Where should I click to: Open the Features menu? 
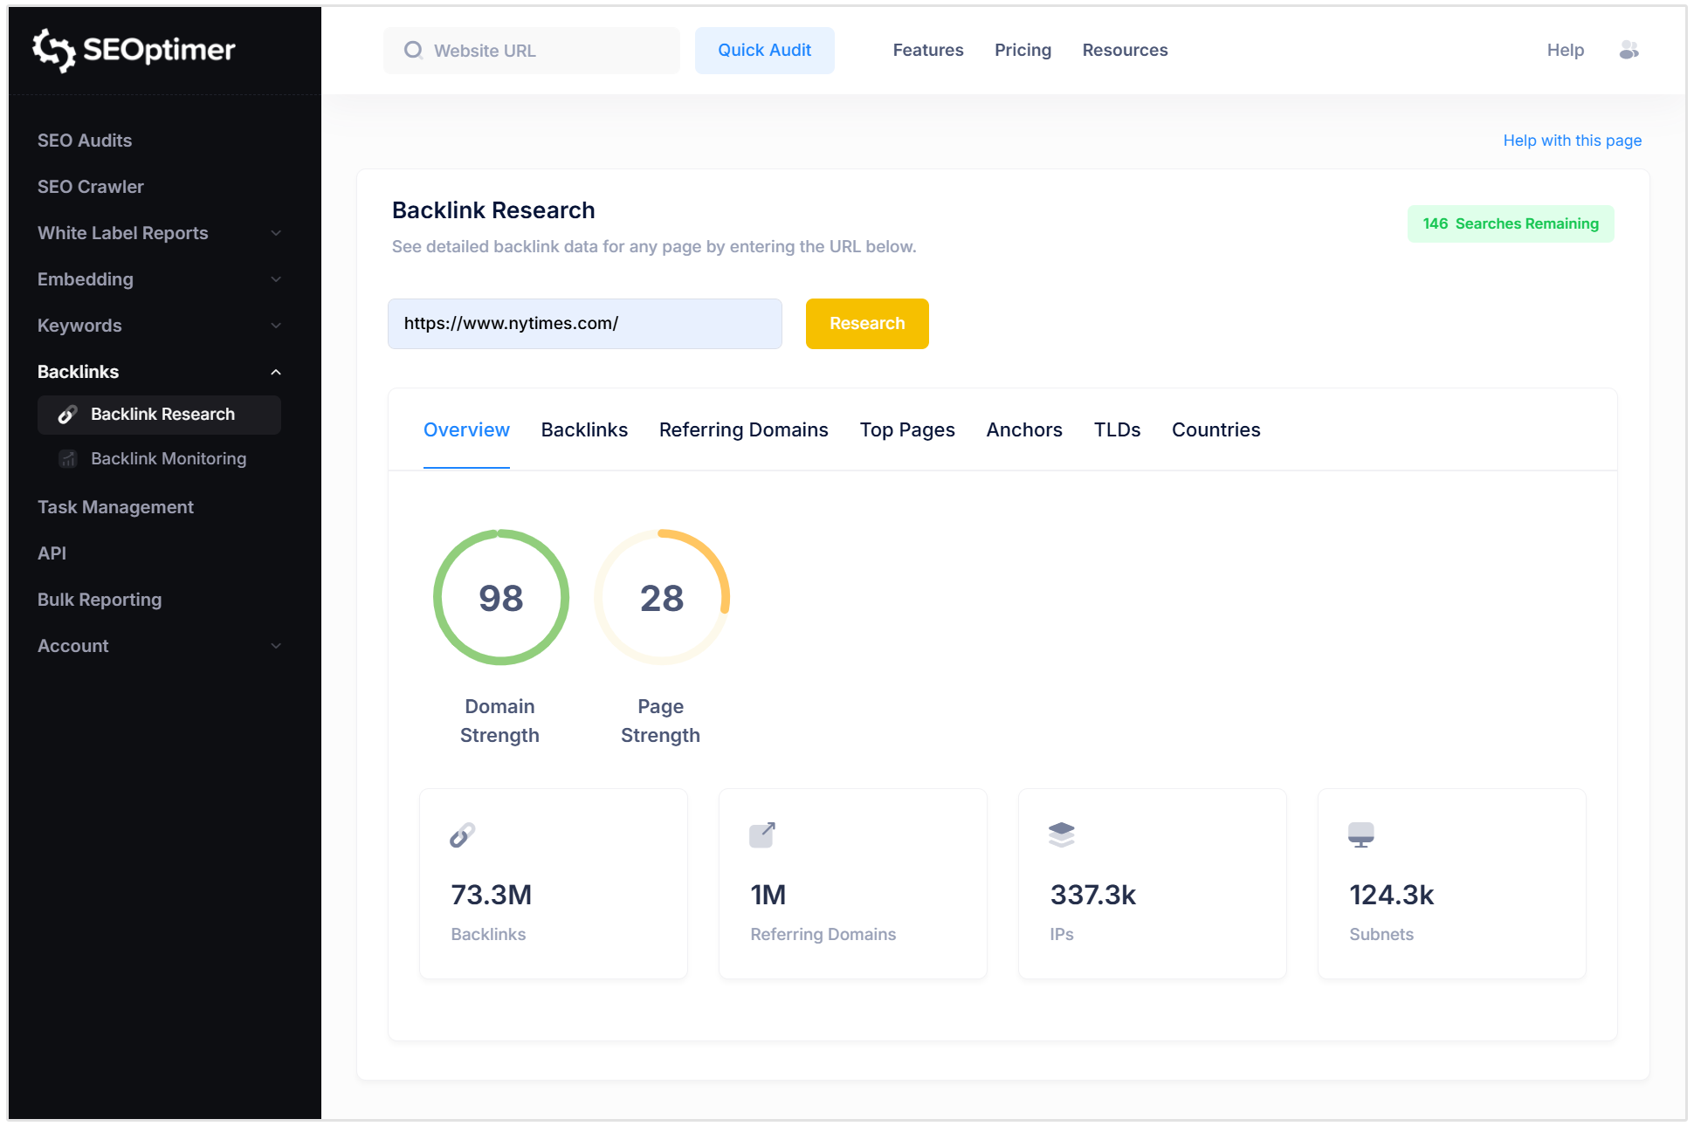[x=928, y=51]
